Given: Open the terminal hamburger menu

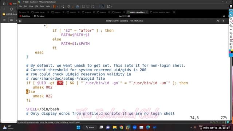Looking at the screenshot, I should [x=223, y=21].
